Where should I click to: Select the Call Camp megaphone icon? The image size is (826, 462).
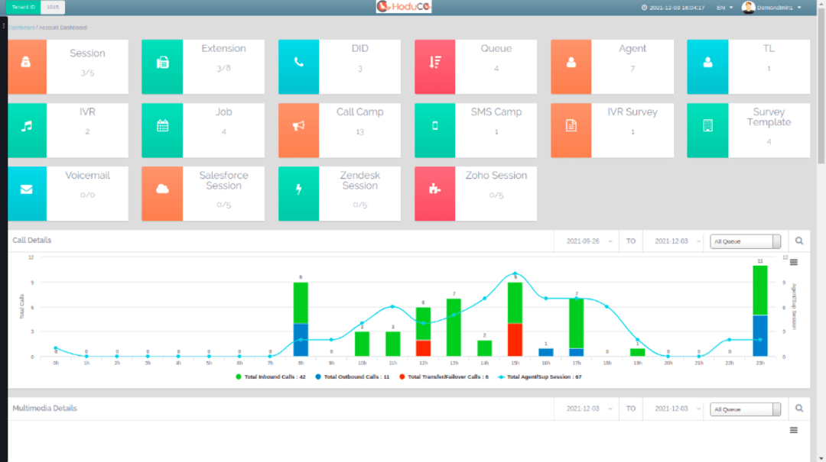tap(298, 126)
